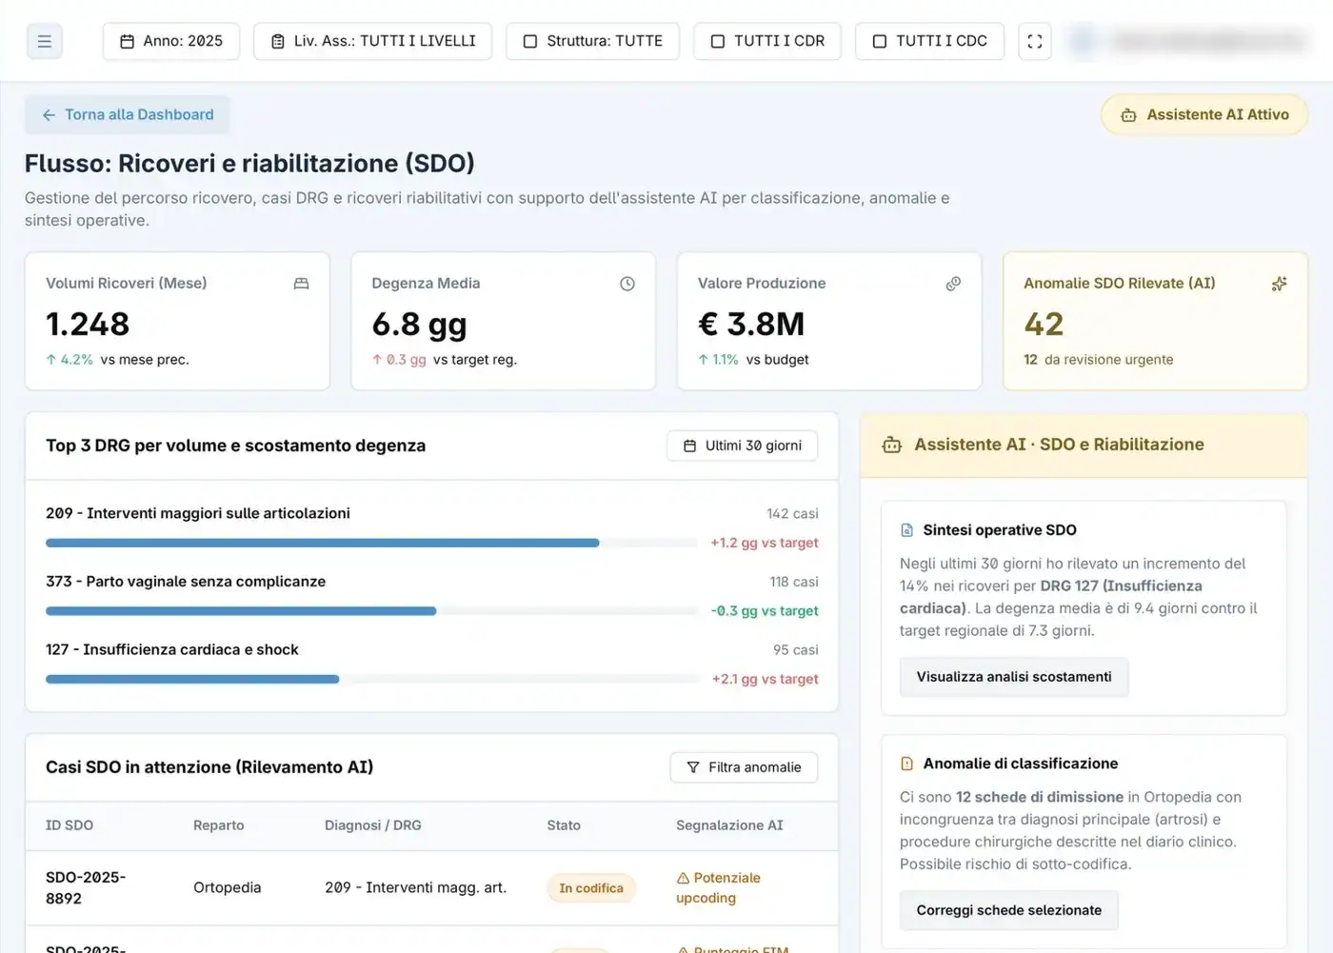This screenshot has height=953, width=1333.
Task: Click the file warning icon beside Anomalie di classificazione
Action: (907, 764)
